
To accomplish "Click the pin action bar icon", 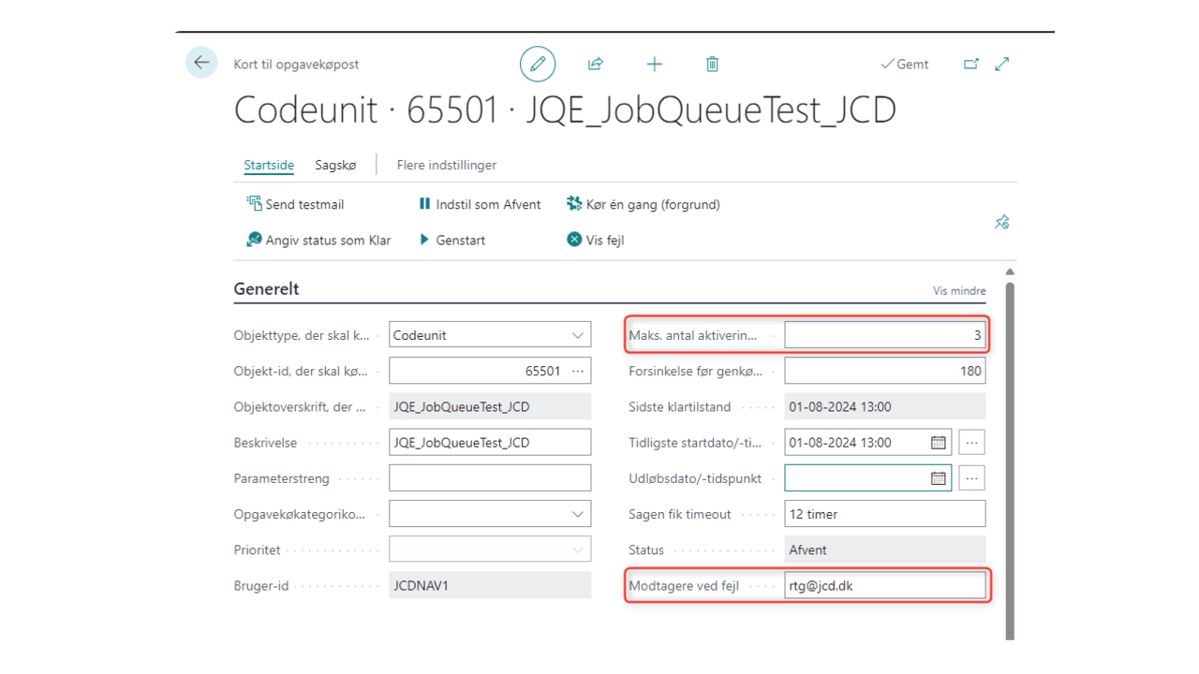I will [1001, 222].
